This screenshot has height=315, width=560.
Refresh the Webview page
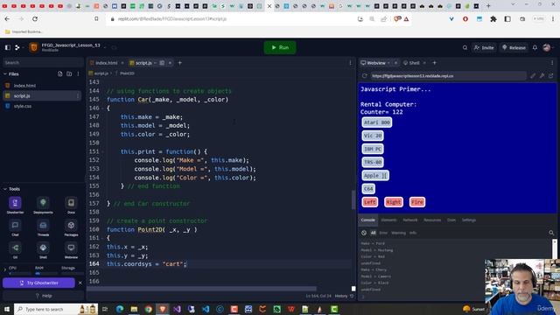pos(364,76)
